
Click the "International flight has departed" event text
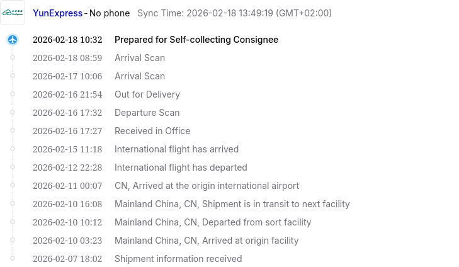click(181, 168)
